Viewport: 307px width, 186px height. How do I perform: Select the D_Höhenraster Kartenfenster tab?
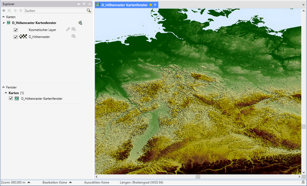pyautogui.click(x=124, y=5)
